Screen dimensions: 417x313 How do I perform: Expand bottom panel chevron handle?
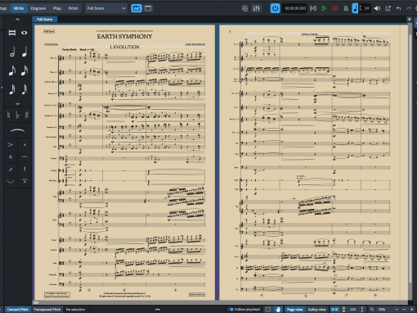point(158,310)
